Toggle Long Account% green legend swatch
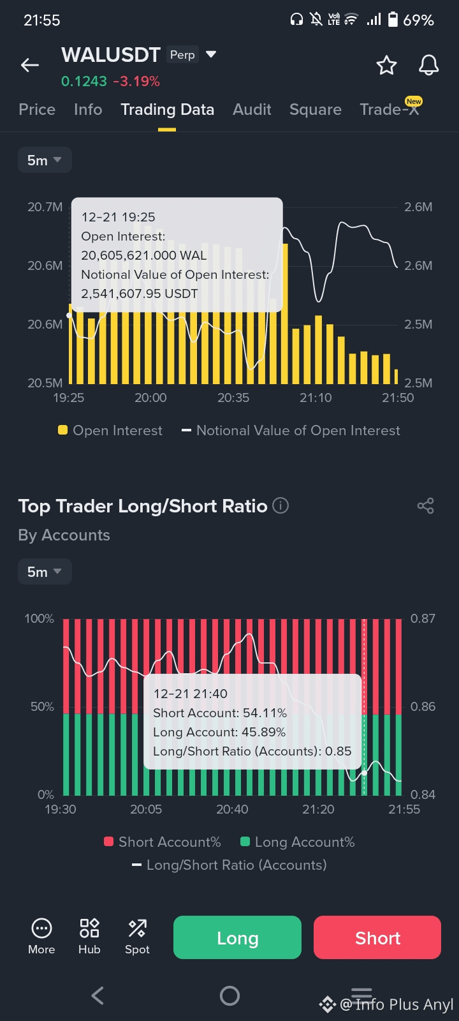The height and width of the screenshot is (1021, 459). (x=245, y=842)
